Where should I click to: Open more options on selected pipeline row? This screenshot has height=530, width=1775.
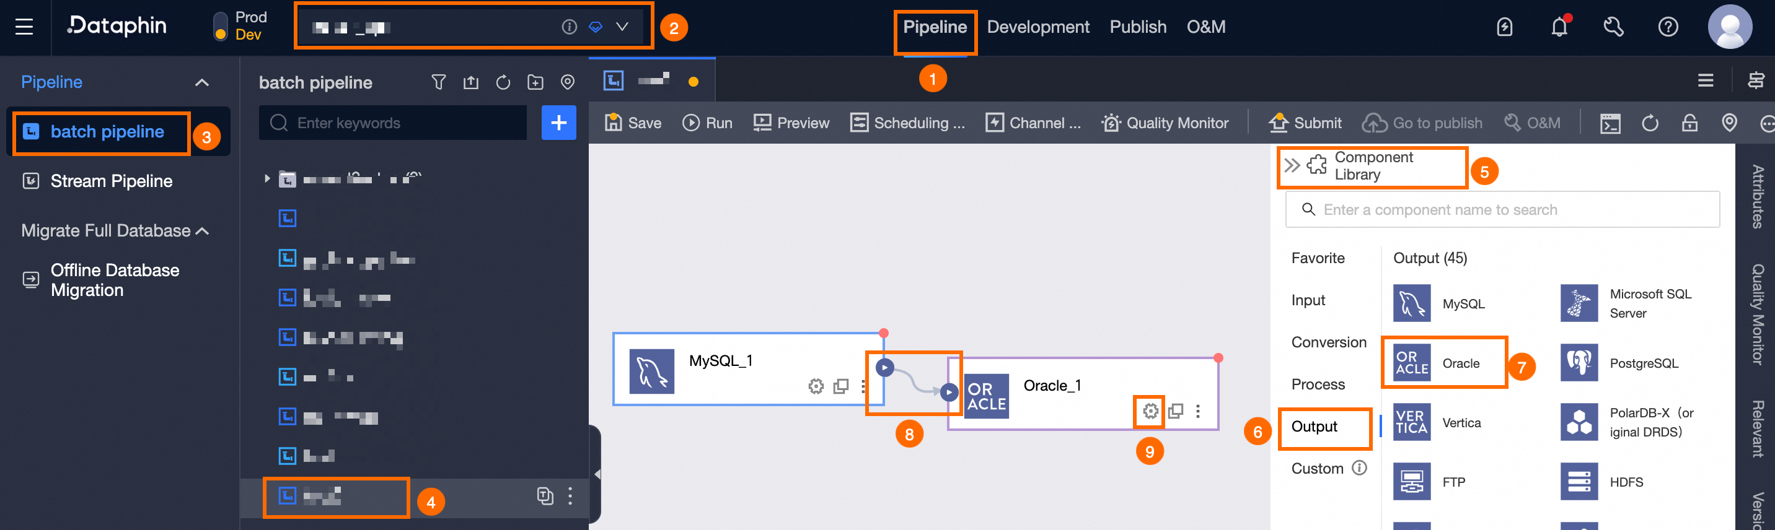570,495
